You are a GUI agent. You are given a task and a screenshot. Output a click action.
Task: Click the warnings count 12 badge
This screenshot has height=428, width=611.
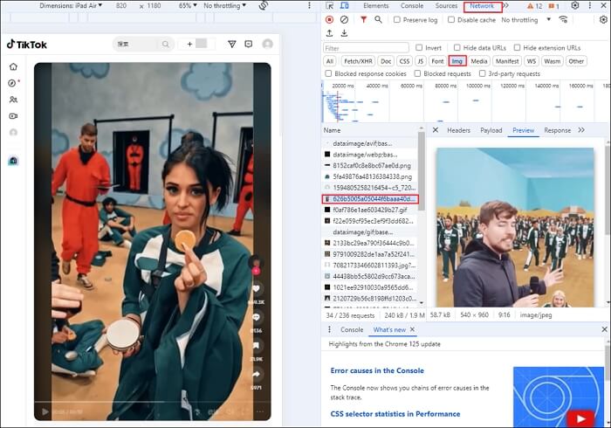(534, 6)
